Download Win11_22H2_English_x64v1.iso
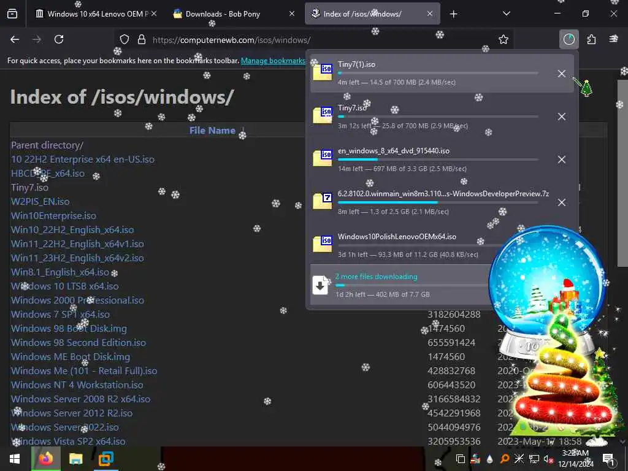Screen dimensions: 628x471 click(x=77, y=244)
